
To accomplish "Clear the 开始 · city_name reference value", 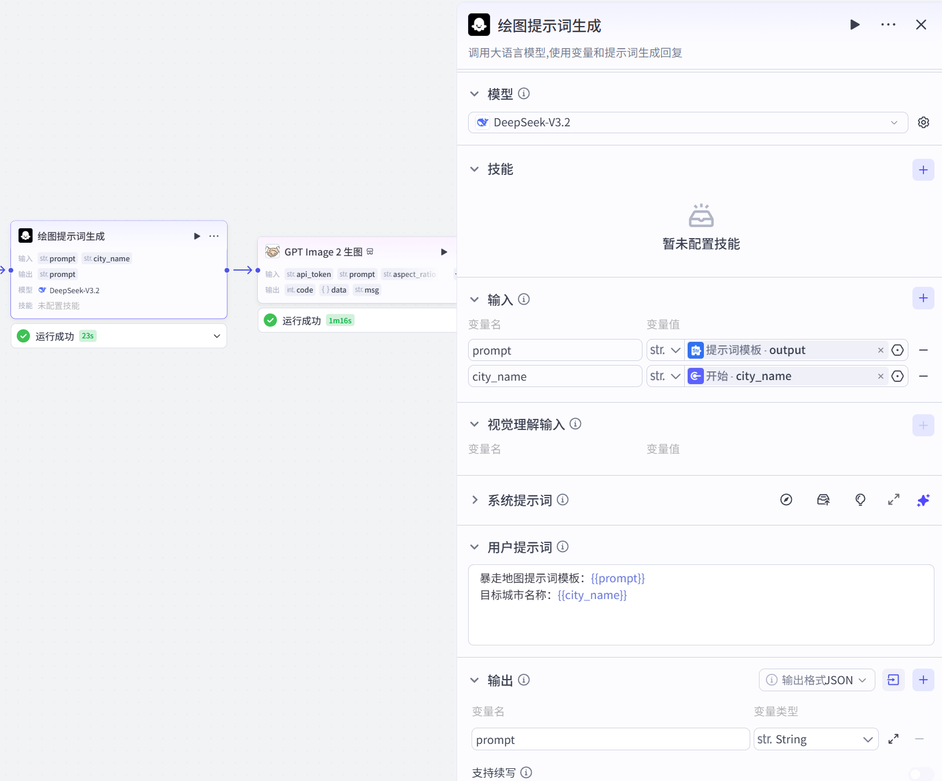I will click(x=881, y=377).
